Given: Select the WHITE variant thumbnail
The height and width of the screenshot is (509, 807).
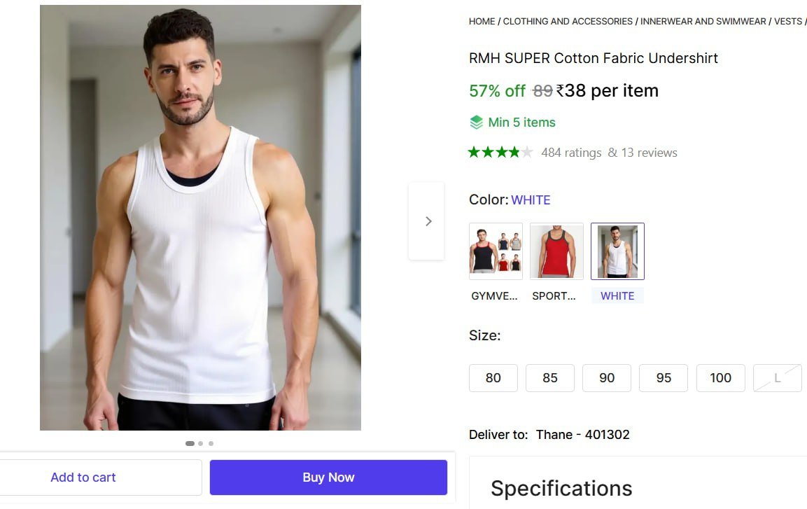Looking at the screenshot, I should (x=617, y=251).
